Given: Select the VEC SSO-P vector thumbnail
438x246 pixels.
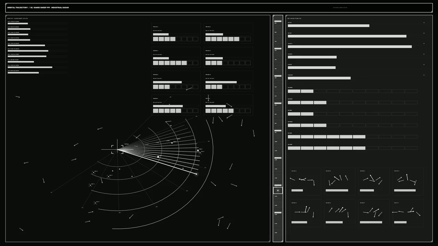Looking at the screenshot, I should (374, 213).
